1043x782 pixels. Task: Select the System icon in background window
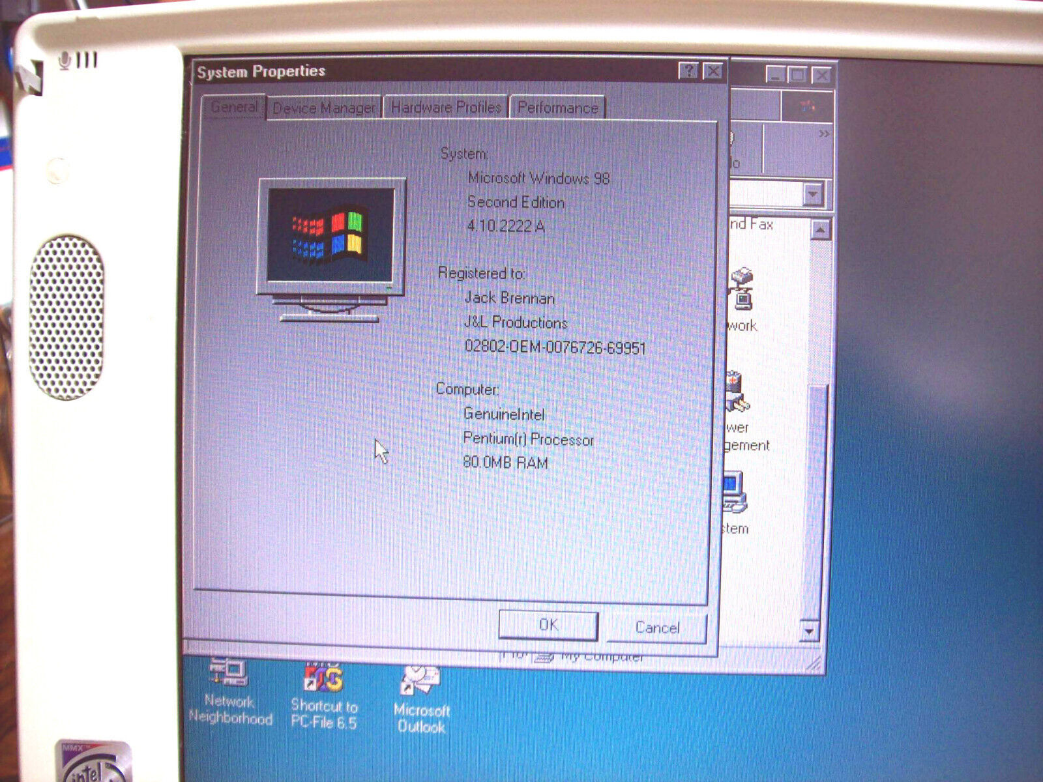[x=735, y=502]
